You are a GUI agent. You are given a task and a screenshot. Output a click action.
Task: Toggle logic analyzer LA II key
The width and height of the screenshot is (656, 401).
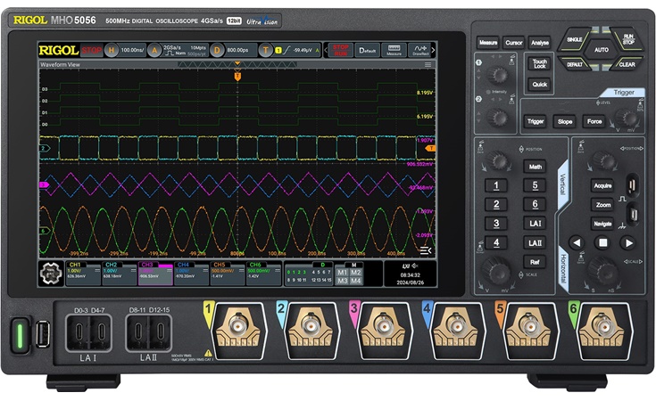tap(535, 242)
